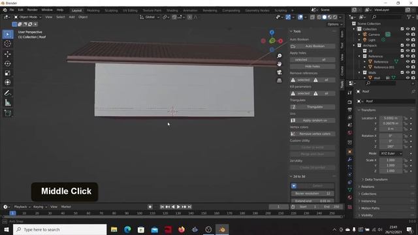
Task: Click the Hide holes button
Action: click(312, 67)
